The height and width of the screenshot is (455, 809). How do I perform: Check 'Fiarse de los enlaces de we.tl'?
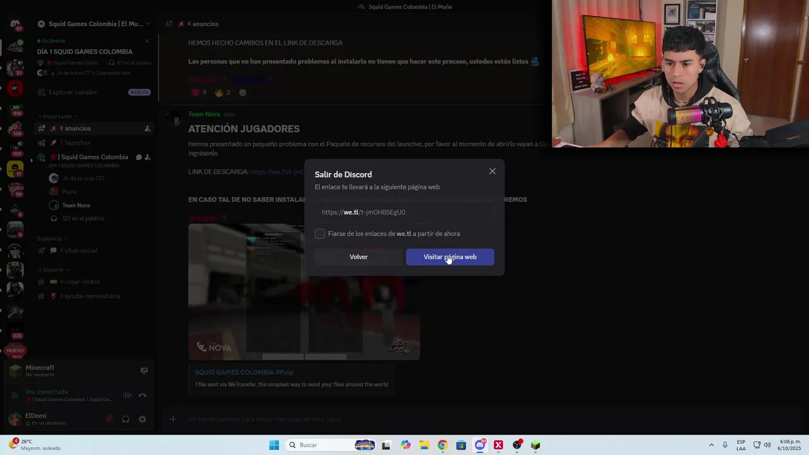(x=320, y=234)
